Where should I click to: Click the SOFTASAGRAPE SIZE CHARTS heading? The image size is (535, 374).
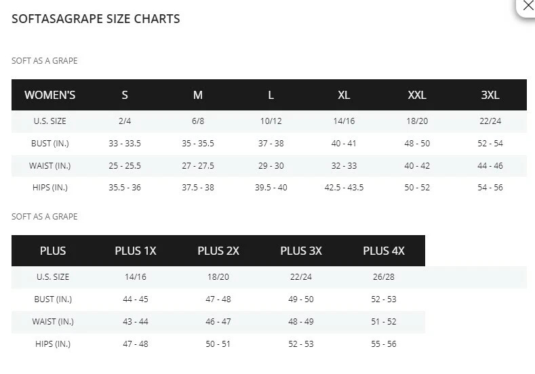click(96, 19)
